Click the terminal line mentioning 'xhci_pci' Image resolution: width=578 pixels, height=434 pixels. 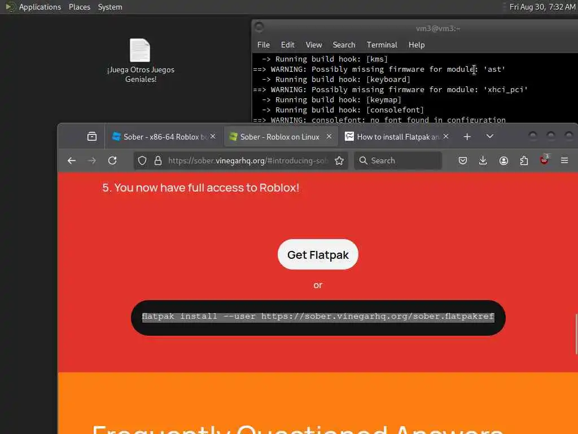(x=391, y=90)
